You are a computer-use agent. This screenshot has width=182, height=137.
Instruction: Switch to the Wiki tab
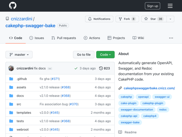138,38
